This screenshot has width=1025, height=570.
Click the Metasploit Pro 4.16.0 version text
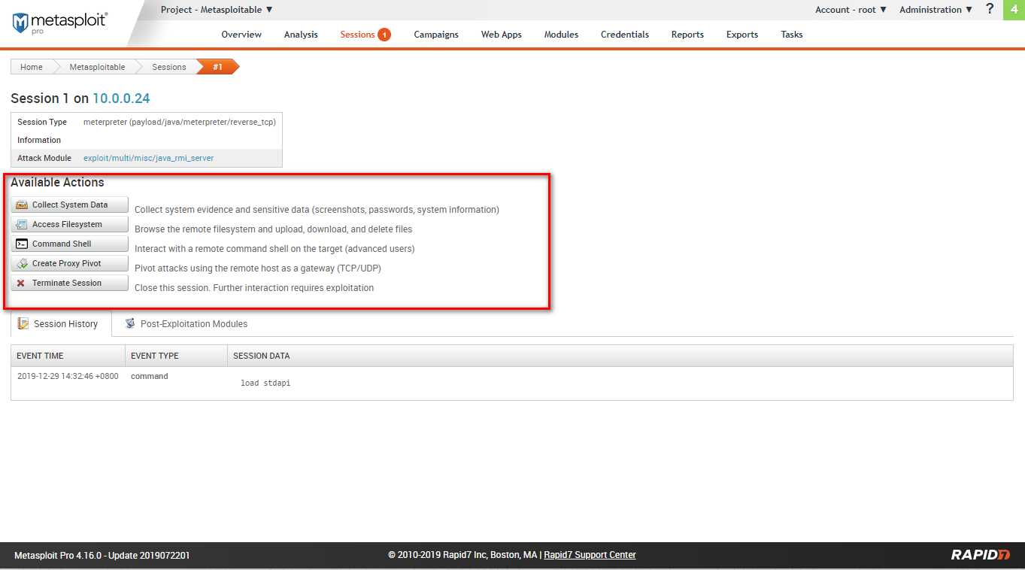[x=102, y=556]
